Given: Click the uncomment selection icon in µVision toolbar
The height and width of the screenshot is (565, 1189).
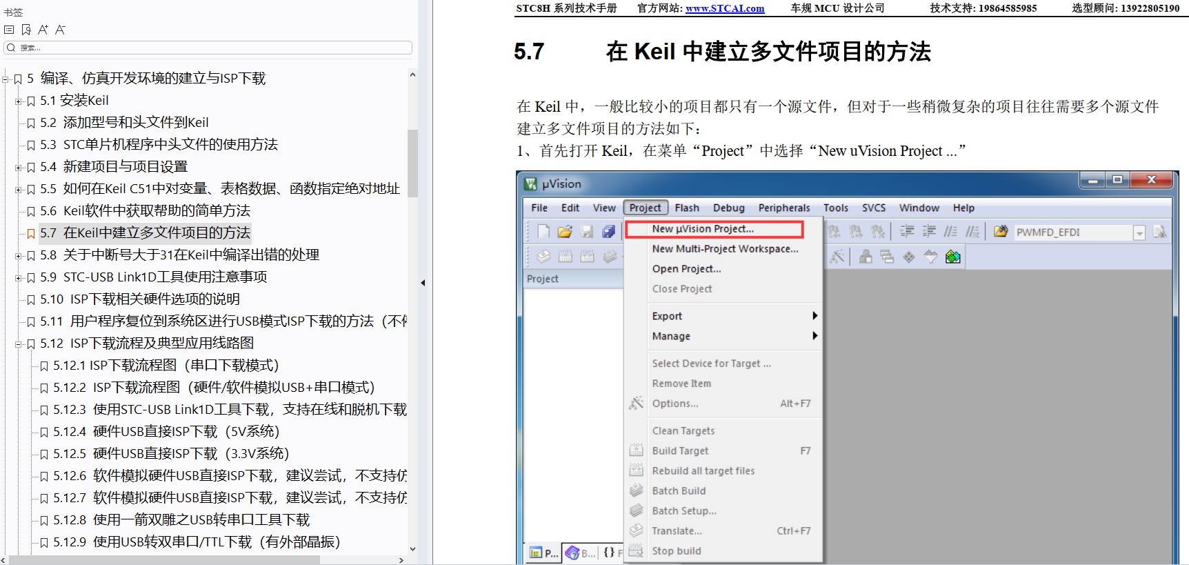Looking at the screenshot, I should pos(972,232).
